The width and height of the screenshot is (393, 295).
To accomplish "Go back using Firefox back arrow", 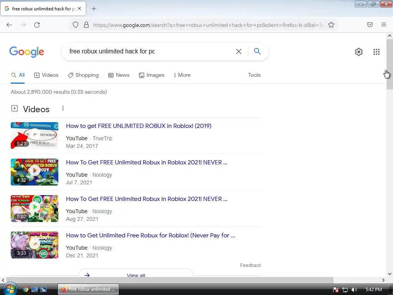I will tap(9, 25).
